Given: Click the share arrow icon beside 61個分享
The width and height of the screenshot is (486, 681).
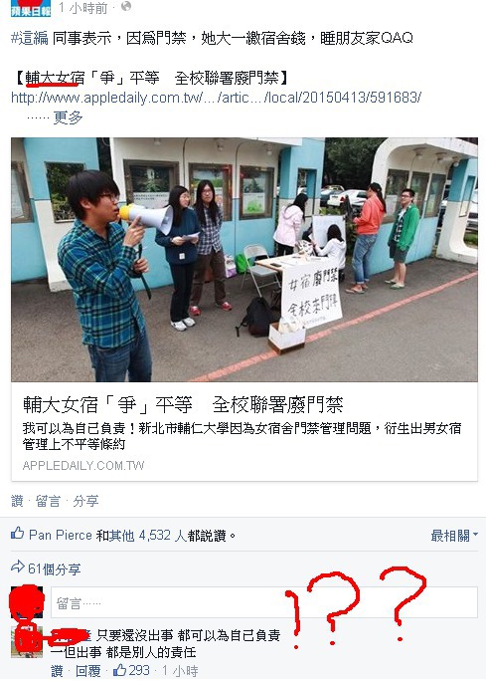Looking at the screenshot, I should pyautogui.click(x=17, y=567).
